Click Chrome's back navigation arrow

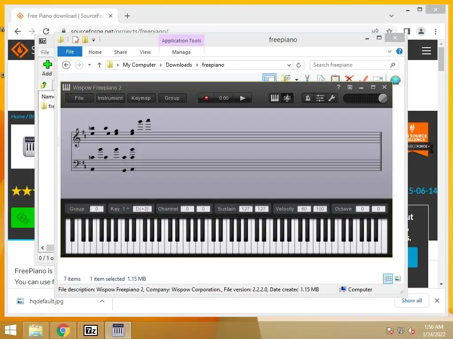[18, 31]
